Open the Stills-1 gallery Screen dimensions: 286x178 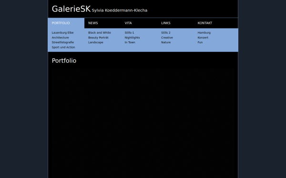pyautogui.click(x=129, y=33)
